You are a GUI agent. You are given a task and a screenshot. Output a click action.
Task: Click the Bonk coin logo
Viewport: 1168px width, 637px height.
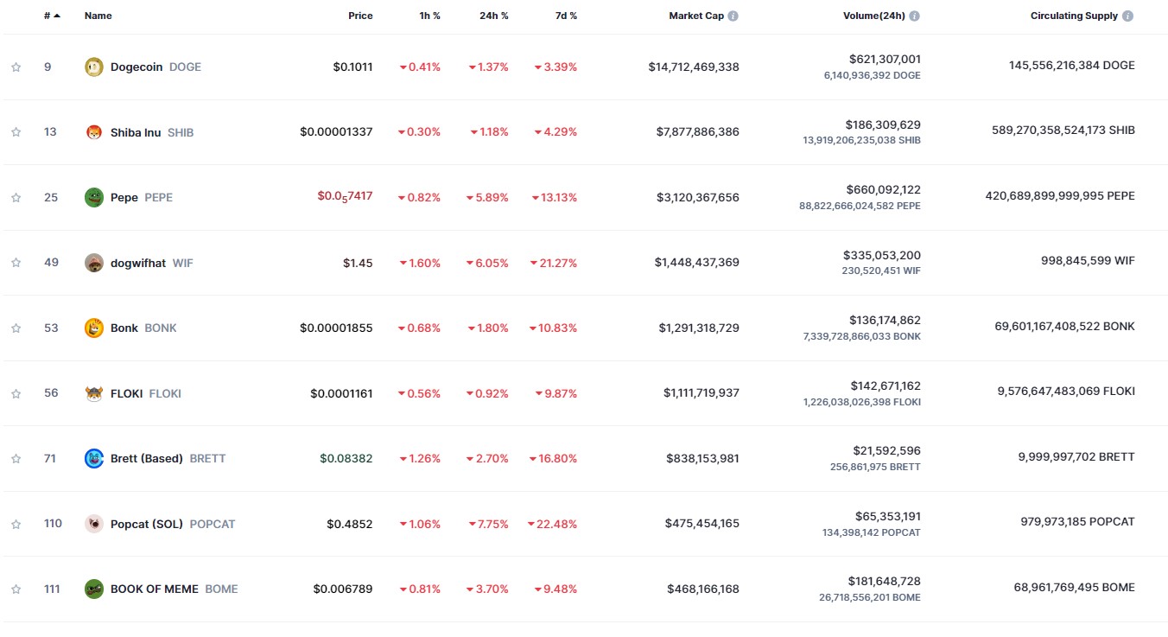(94, 328)
